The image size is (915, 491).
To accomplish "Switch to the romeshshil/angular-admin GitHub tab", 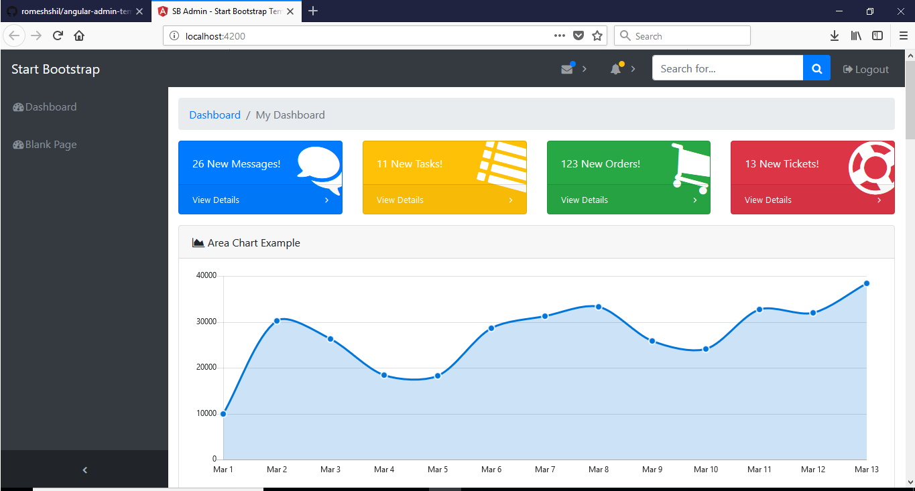I will (x=76, y=11).
